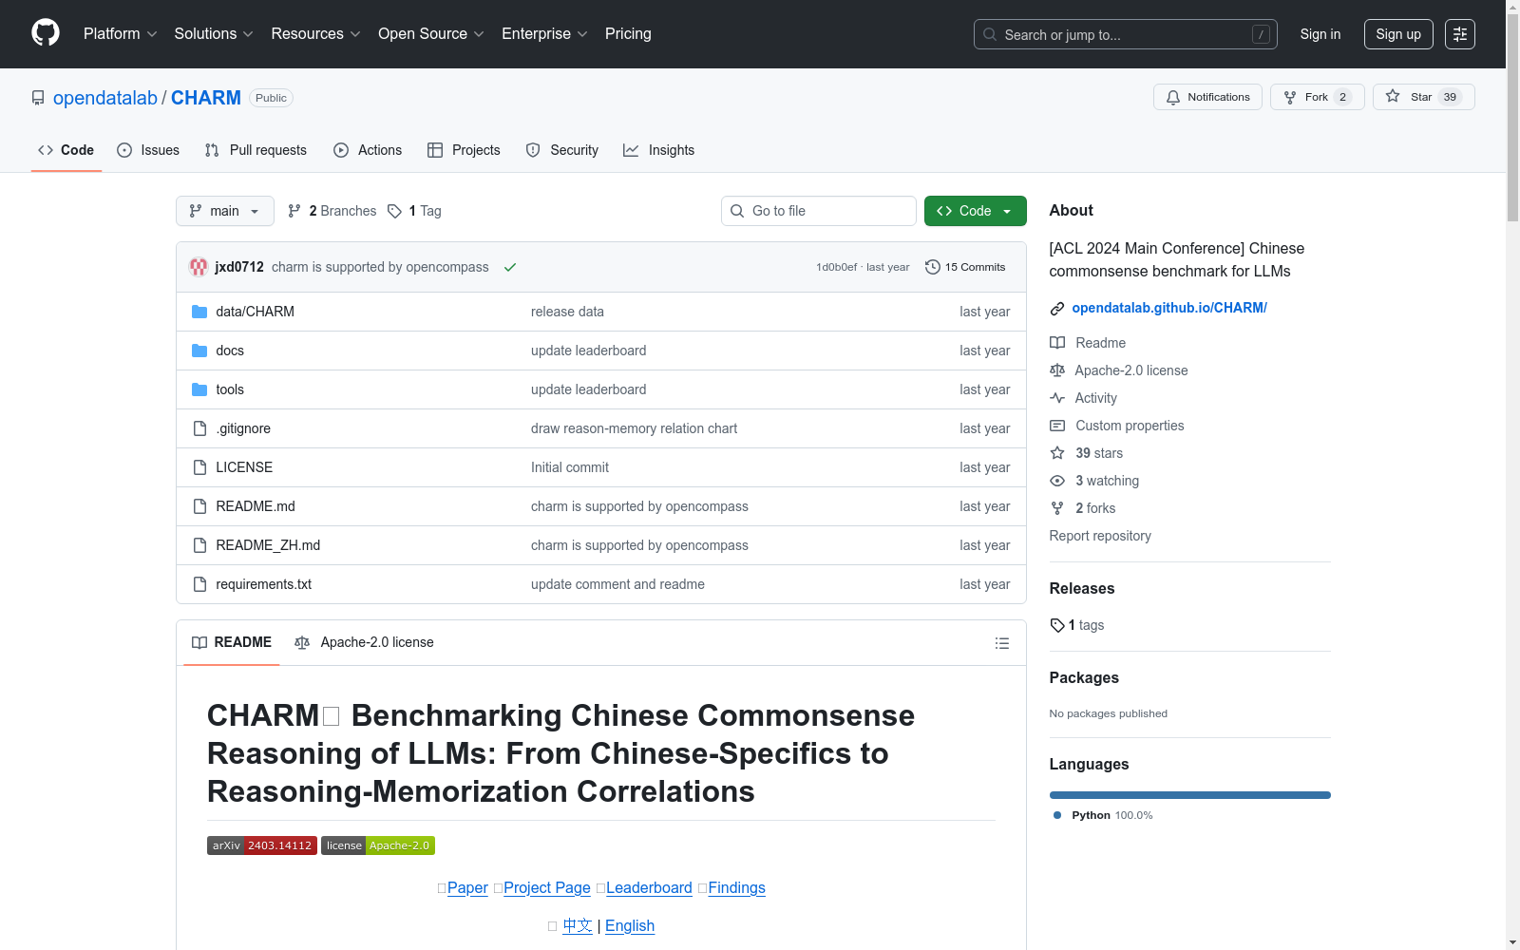Open the command palette icon in header
This screenshot has height=950, width=1520.
pyautogui.click(x=1459, y=34)
